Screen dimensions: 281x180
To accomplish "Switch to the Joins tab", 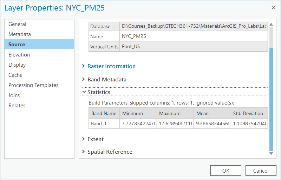I will point(14,95).
